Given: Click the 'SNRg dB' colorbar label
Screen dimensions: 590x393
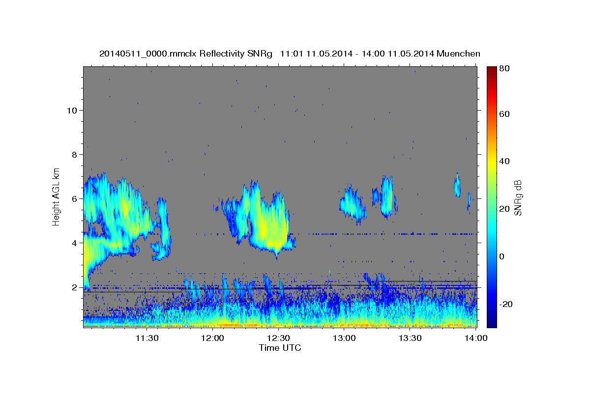Looking at the screenshot, I should click(518, 197).
